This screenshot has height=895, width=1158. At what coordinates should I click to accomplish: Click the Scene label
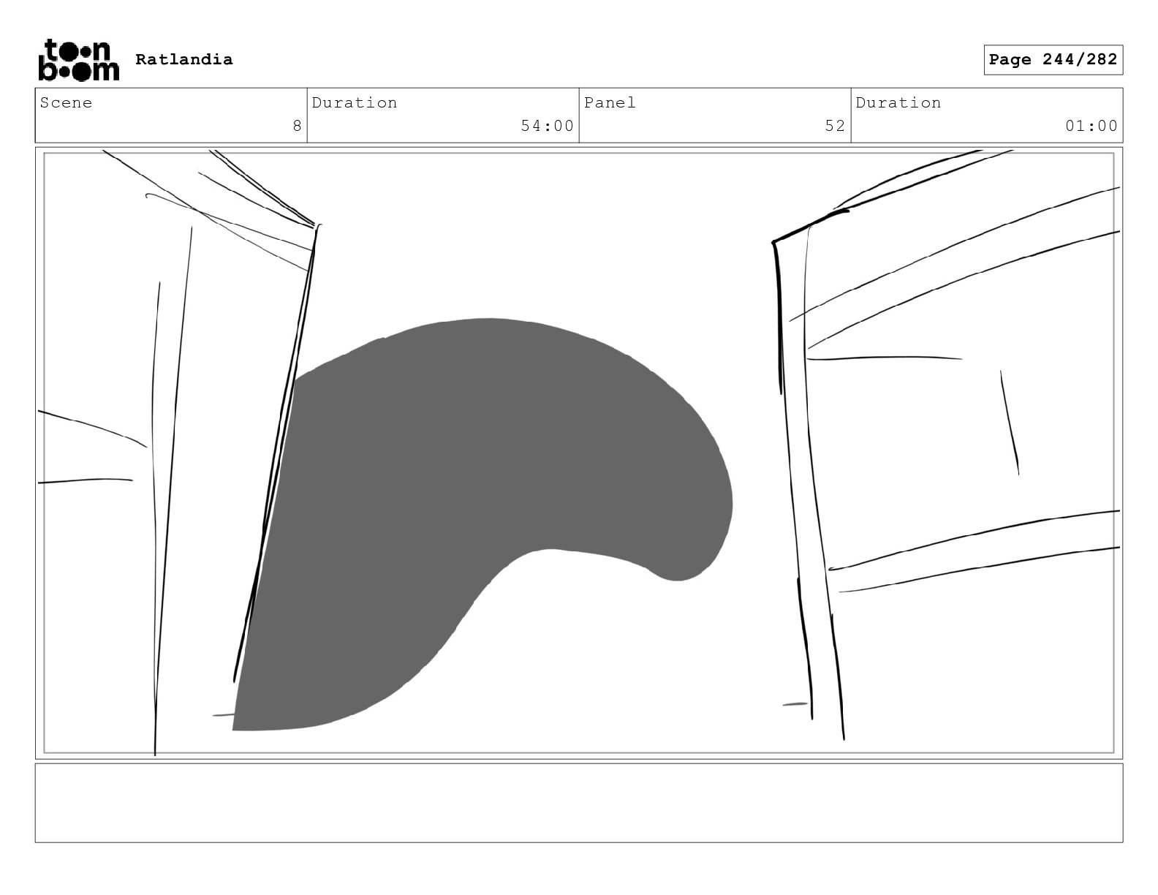click(x=67, y=102)
